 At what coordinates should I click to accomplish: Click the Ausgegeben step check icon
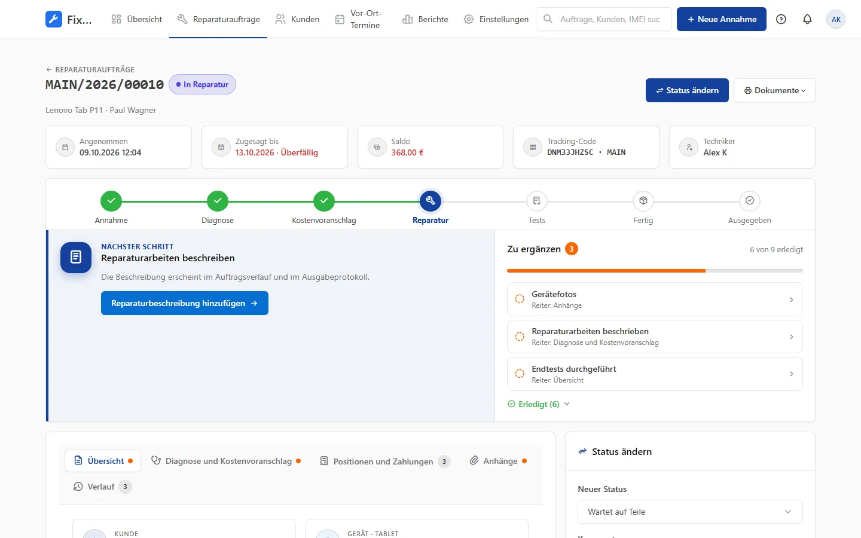[x=750, y=201]
